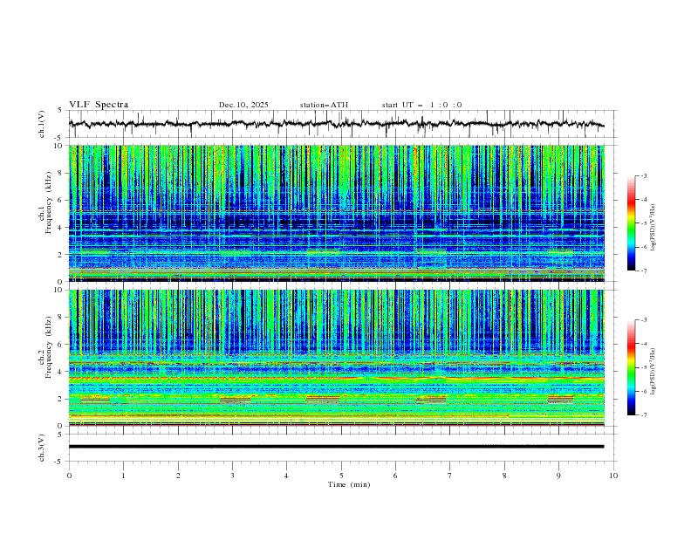Click the red 2 kHz burst near 9 minutes in ch.2

[x=560, y=398]
